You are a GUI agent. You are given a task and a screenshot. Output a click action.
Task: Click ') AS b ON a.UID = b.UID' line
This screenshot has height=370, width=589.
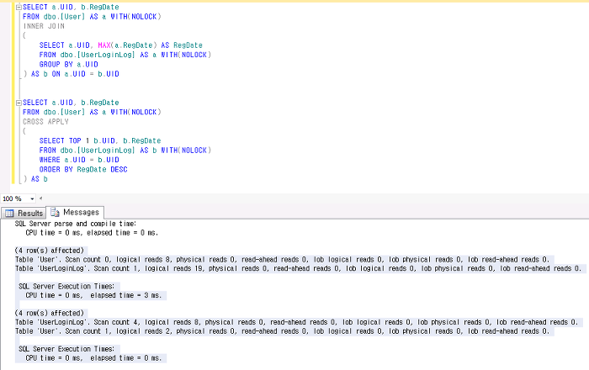(x=72, y=74)
